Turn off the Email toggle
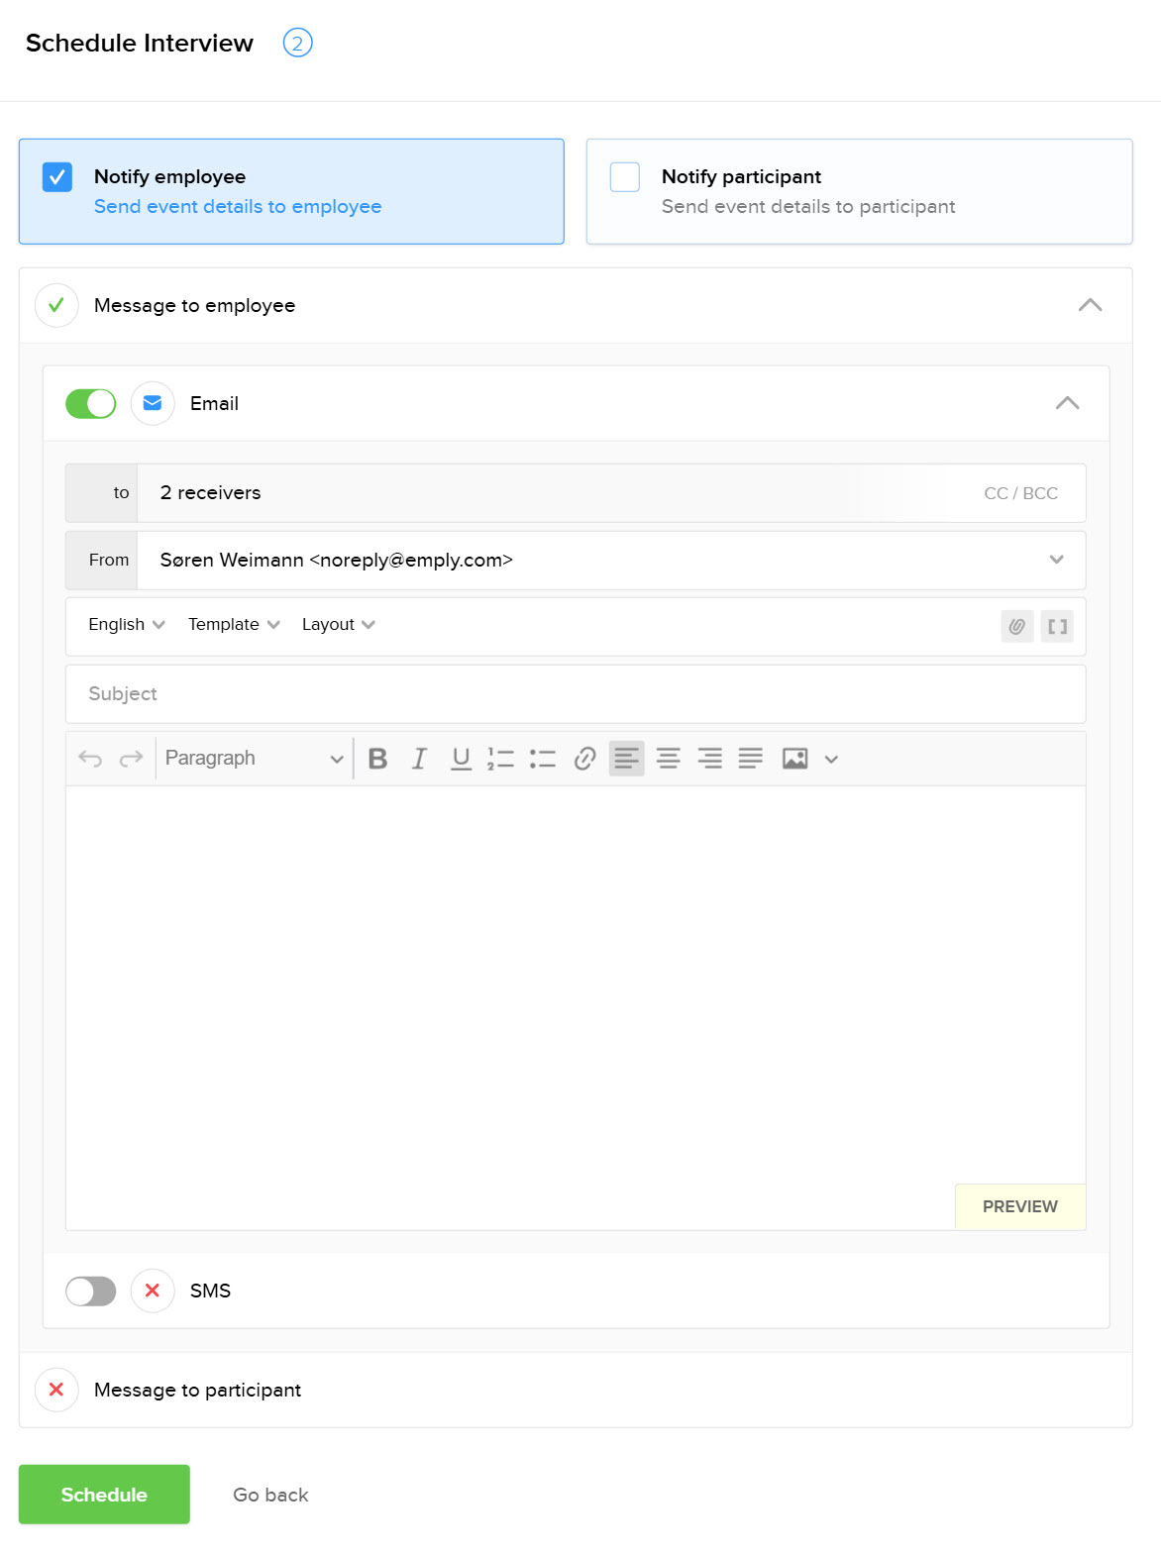This screenshot has width=1161, height=1552. pos(91,404)
